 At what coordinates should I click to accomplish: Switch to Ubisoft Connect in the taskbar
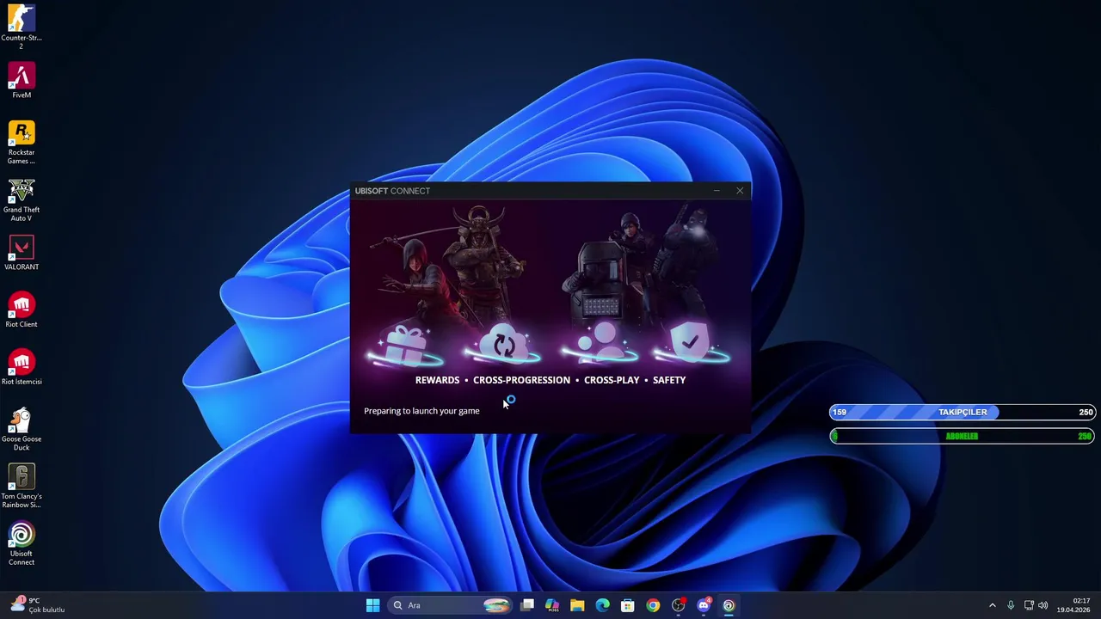tap(729, 605)
